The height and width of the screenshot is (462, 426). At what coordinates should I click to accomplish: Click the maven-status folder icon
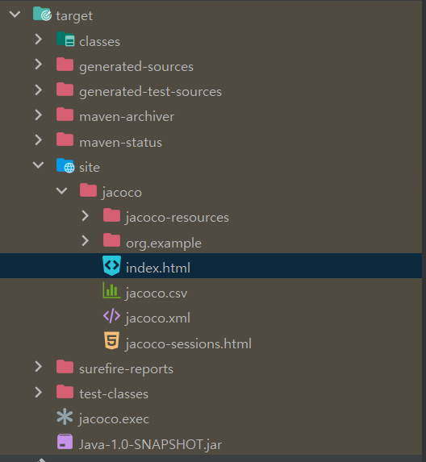(x=65, y=139)
